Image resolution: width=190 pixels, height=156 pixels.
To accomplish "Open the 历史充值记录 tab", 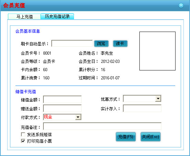I will point(57,16).
